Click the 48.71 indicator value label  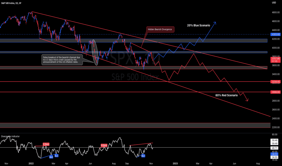tap(274, 148)
